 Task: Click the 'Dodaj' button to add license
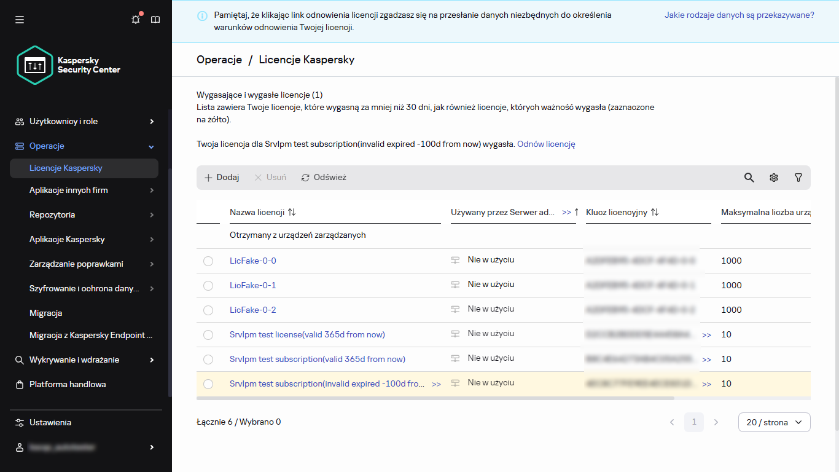click(221, 177)
